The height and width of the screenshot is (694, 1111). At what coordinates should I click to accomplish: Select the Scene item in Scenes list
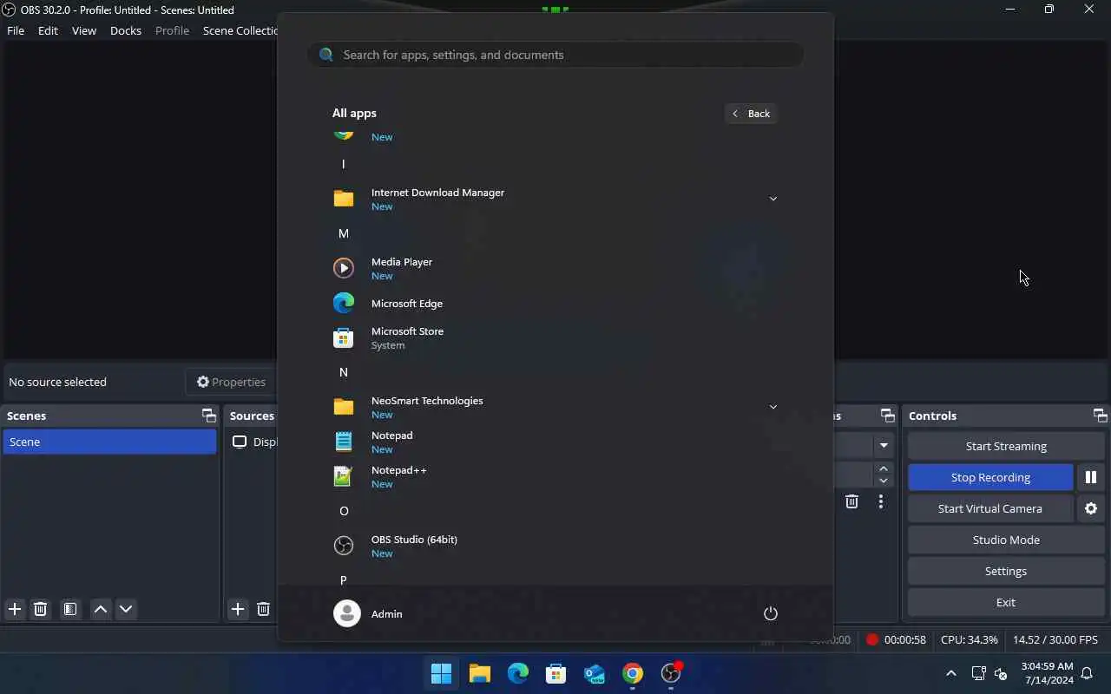point(109,442)
